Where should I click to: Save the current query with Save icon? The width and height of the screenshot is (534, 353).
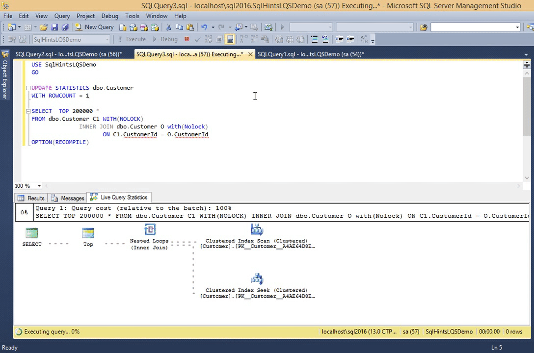click(x=54, y=27)
